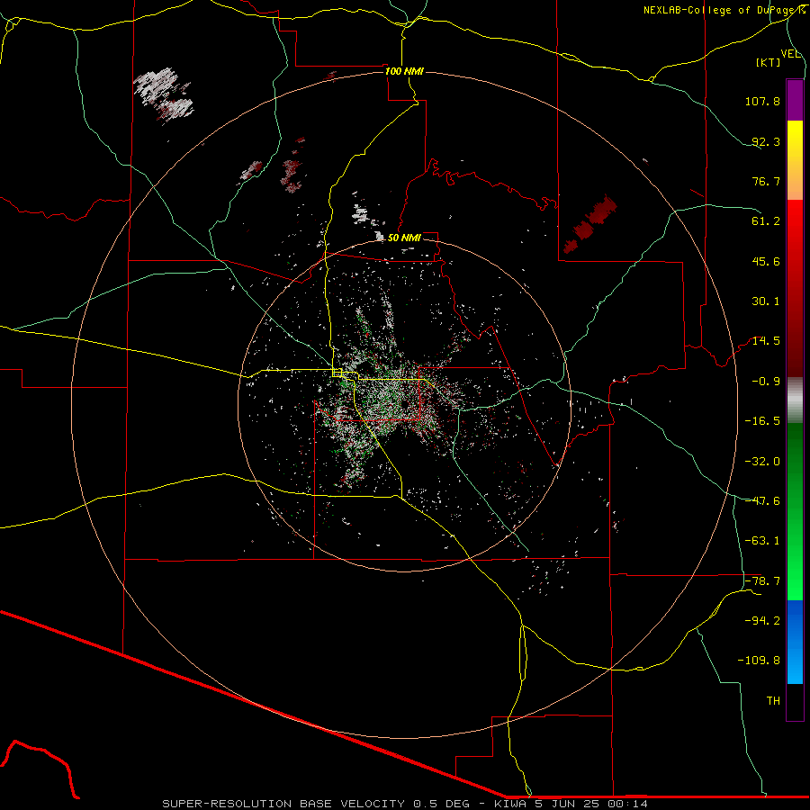Image resolution: width=810 pixels, height=810 pixels.
Task: Pick the purple segment of the color bar
Action: click(795, 100)
